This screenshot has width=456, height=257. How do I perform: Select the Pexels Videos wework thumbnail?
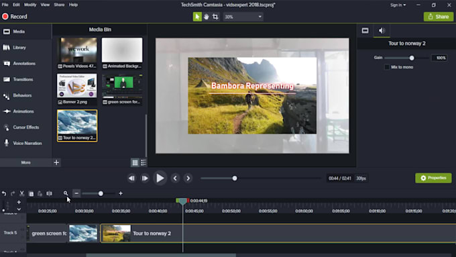(77, 53)
